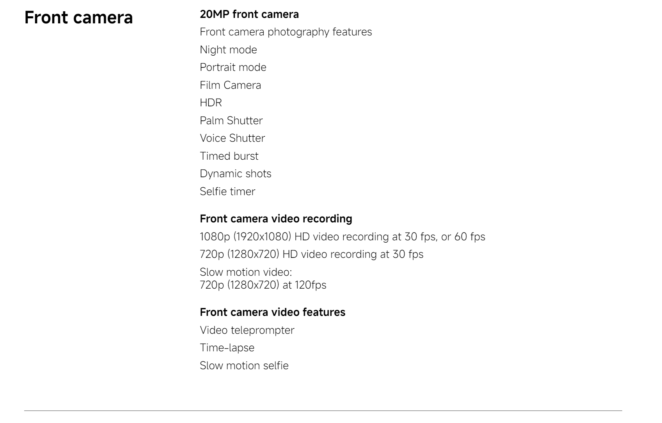Select the Slow motion video label

coord(246,272)
